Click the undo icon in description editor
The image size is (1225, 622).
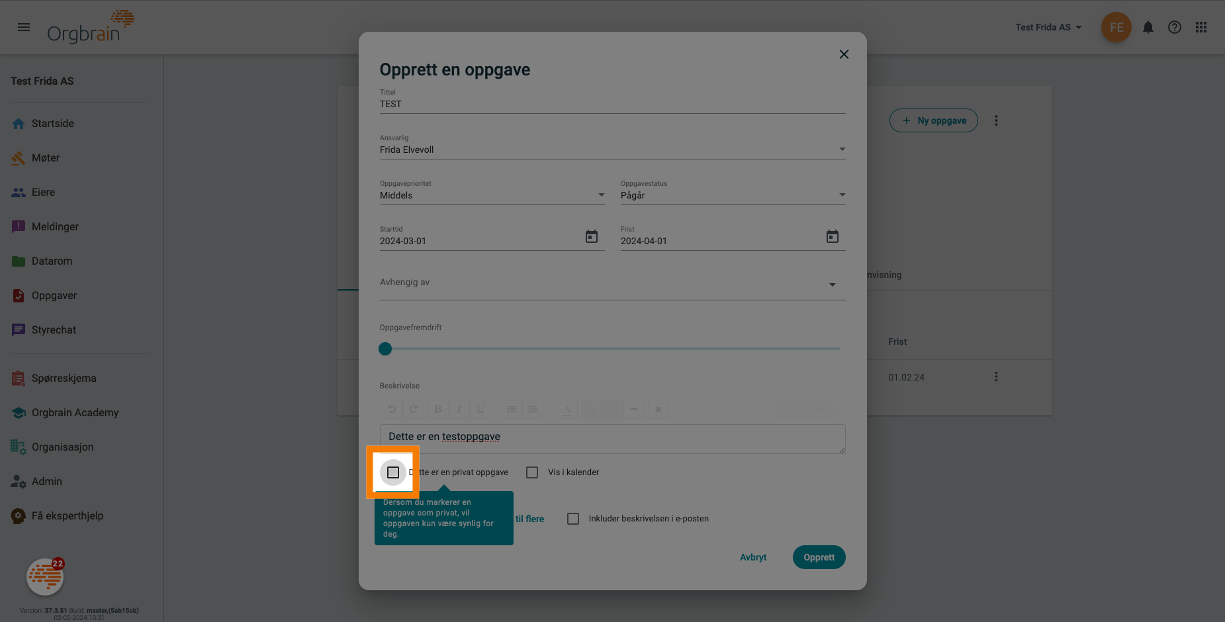click(x=392, y=409)
